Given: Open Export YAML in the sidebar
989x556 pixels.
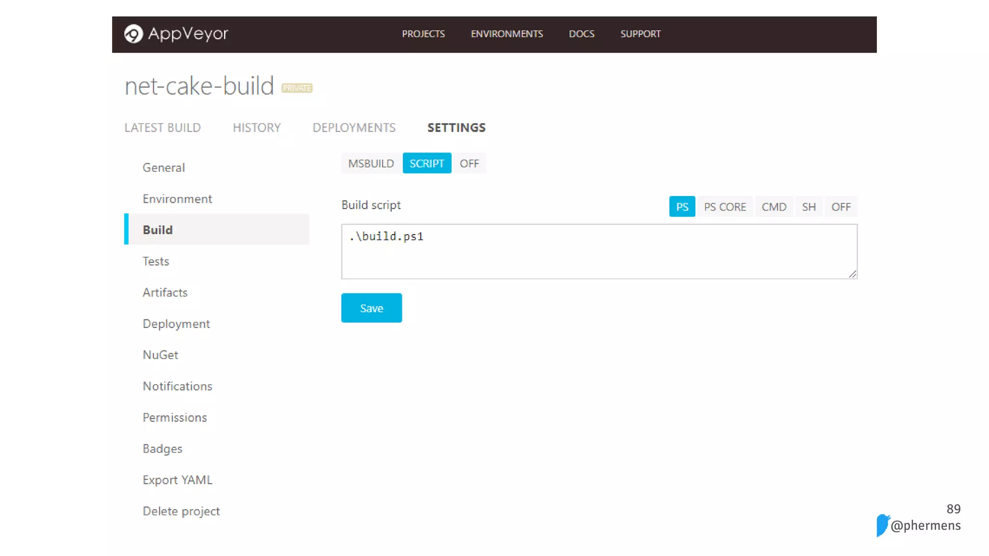Looking at the screenshot, I should coord(177,480).
